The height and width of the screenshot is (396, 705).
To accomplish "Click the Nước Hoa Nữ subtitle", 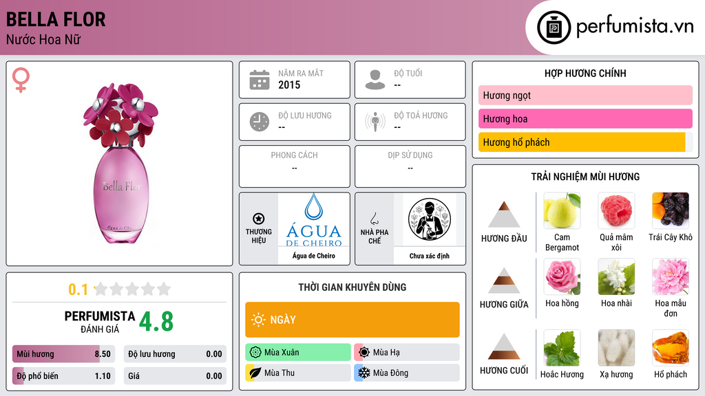I will point(43,39).
